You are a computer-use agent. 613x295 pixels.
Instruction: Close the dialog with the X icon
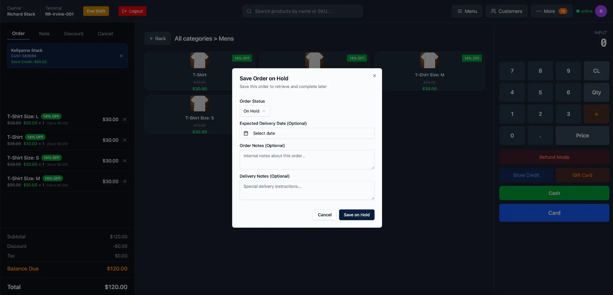[374, 76]
